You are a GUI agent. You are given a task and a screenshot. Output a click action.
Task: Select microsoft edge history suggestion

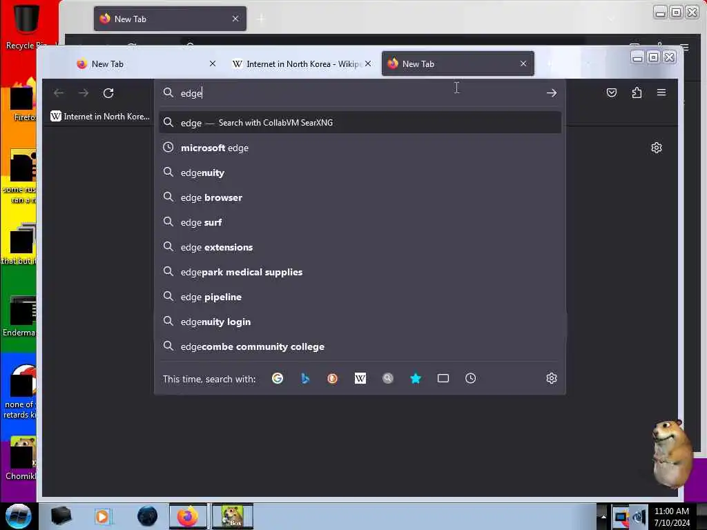360,148
